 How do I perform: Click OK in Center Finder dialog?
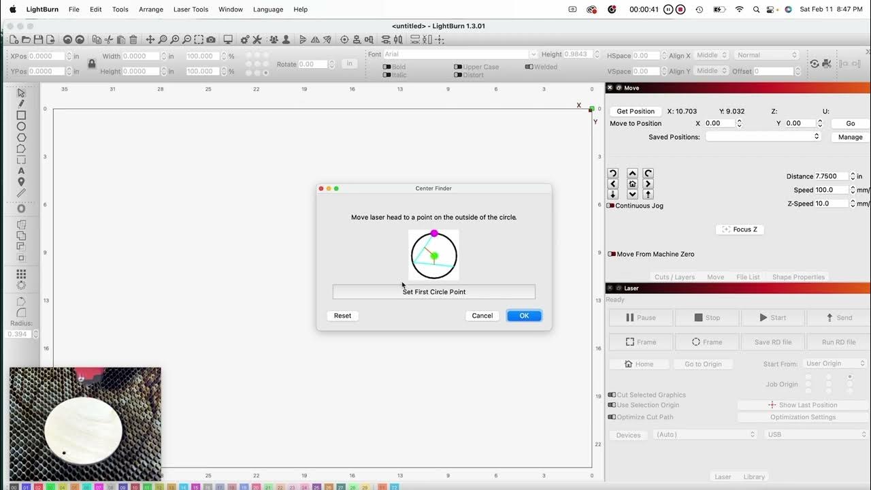(x=524, y=316)
